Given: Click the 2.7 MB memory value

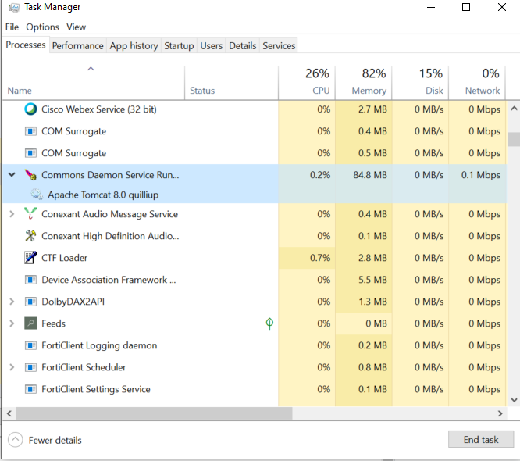Looking at the screenshot, I should pyautogui.click(x=372, y=109).
